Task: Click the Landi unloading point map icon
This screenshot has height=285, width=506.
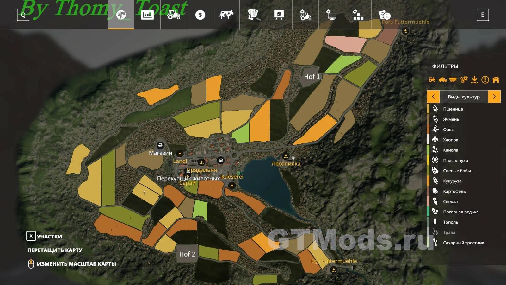Action: point(180,154)
